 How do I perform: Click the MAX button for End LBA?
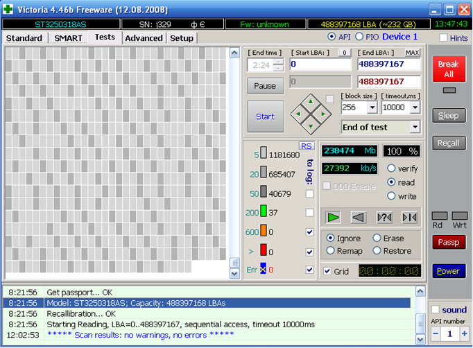(413, 53)
